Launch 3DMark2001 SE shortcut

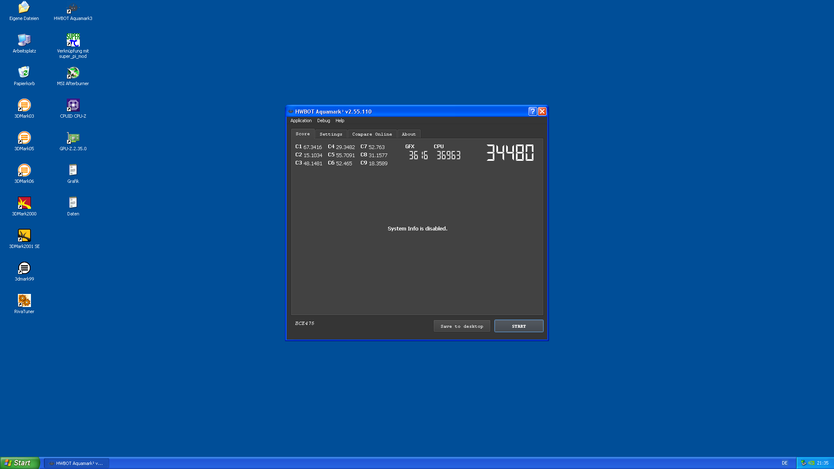24,239
